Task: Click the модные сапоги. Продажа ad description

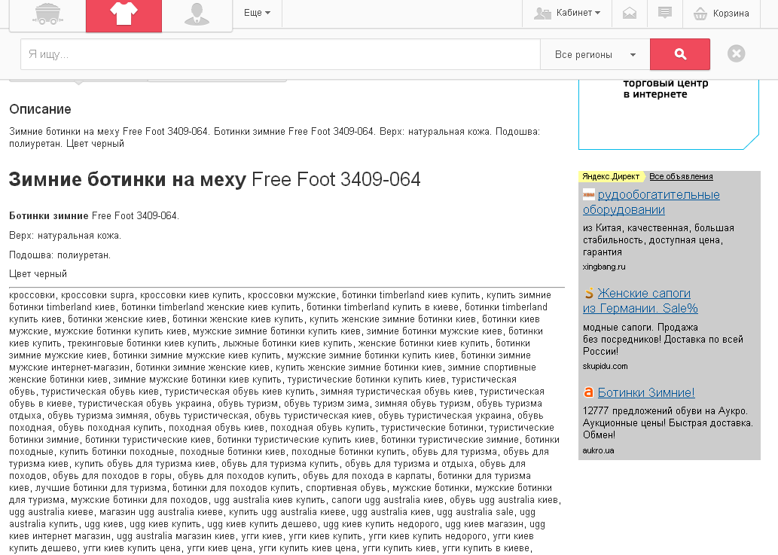Action: pyautogui.click(x=663, y=339)
